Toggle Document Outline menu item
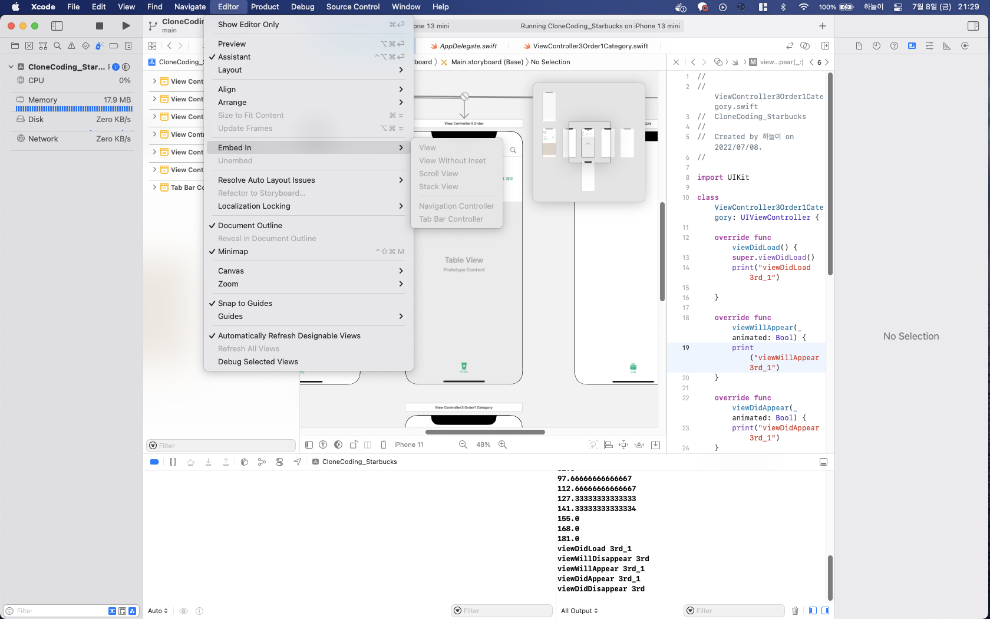 click(308, 226)
